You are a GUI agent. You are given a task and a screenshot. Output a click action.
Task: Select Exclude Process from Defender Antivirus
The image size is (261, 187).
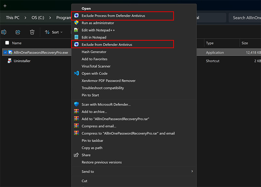pos(113,16)
